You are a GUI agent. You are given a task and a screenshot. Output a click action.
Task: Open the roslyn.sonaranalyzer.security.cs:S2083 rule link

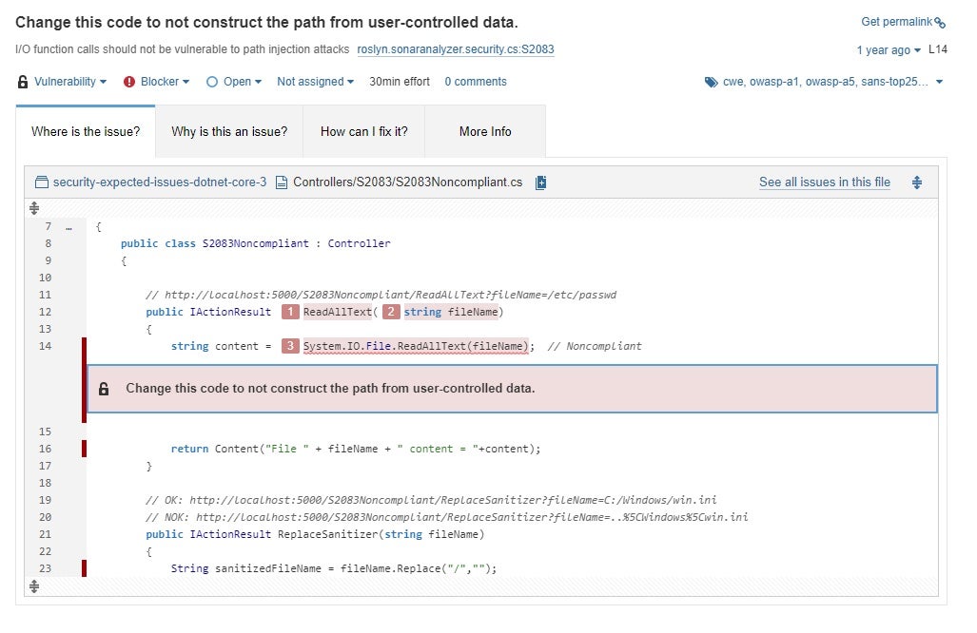(455, 49)
